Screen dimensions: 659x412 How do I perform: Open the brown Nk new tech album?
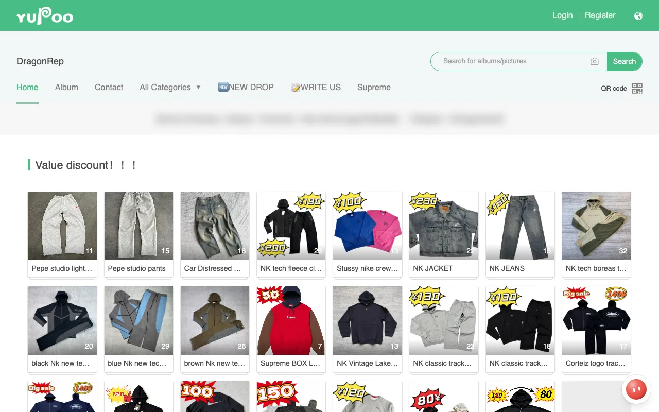215,320
